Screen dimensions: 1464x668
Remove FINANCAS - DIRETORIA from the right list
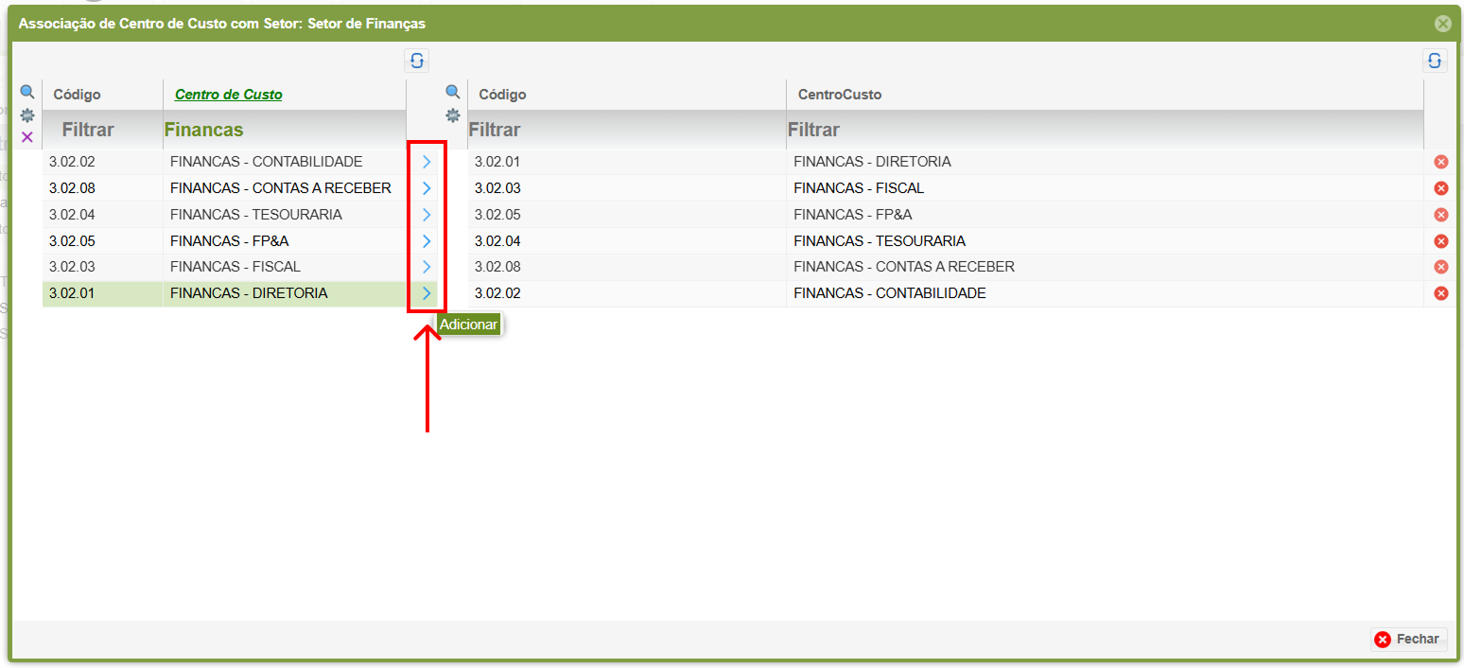(1441, 162)
